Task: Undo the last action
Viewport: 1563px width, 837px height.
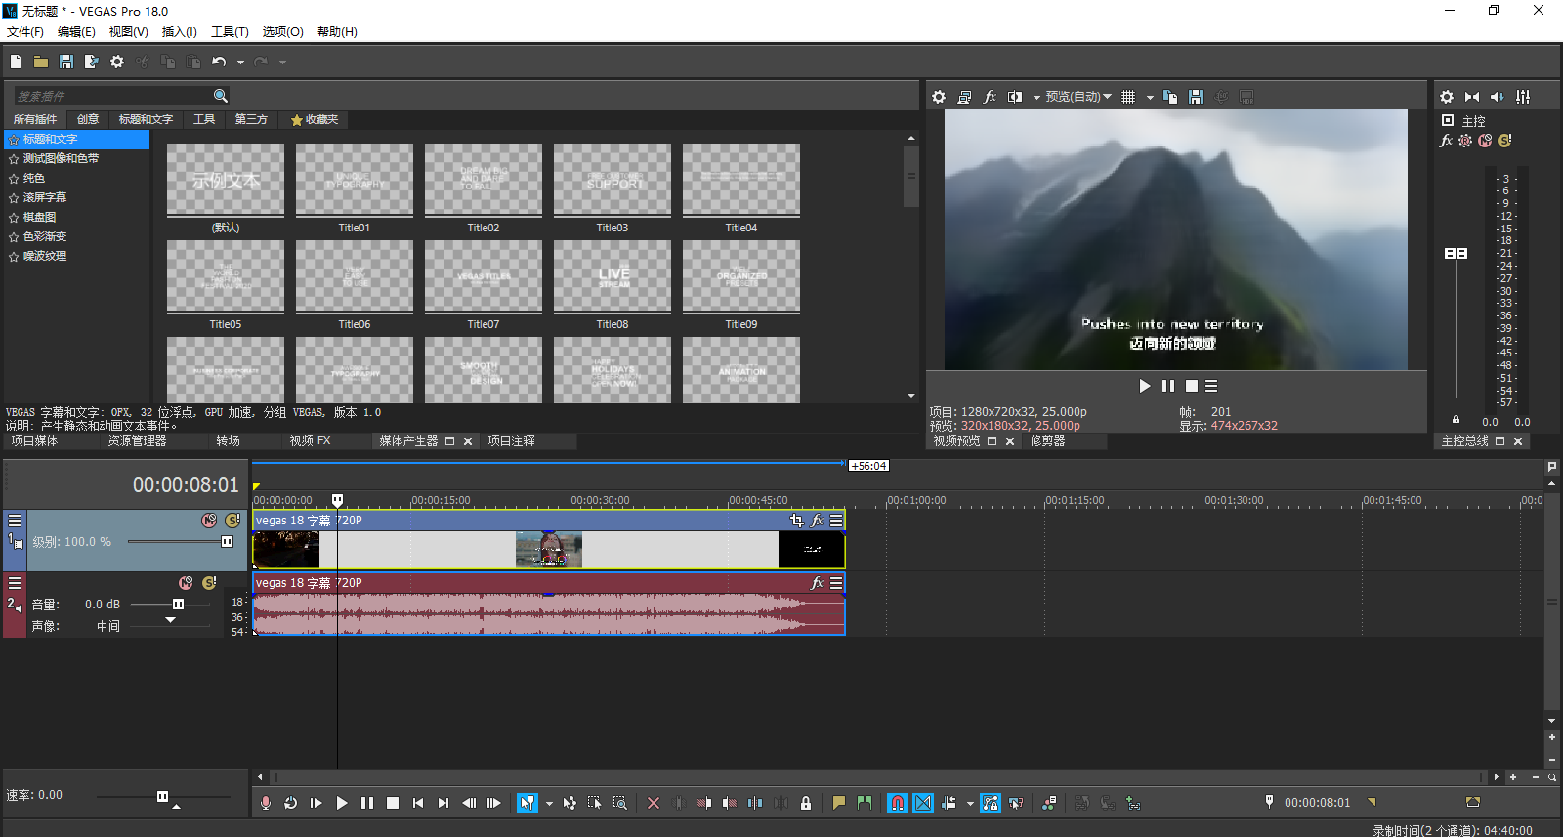Action: (x=219, y=62)
